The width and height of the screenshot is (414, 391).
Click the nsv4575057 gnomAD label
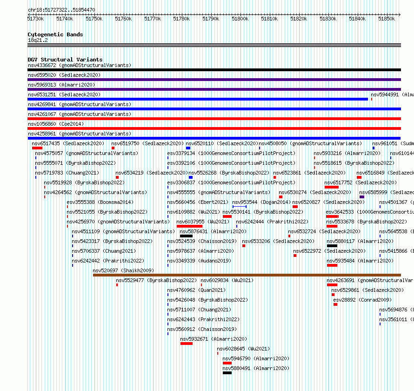87,153
